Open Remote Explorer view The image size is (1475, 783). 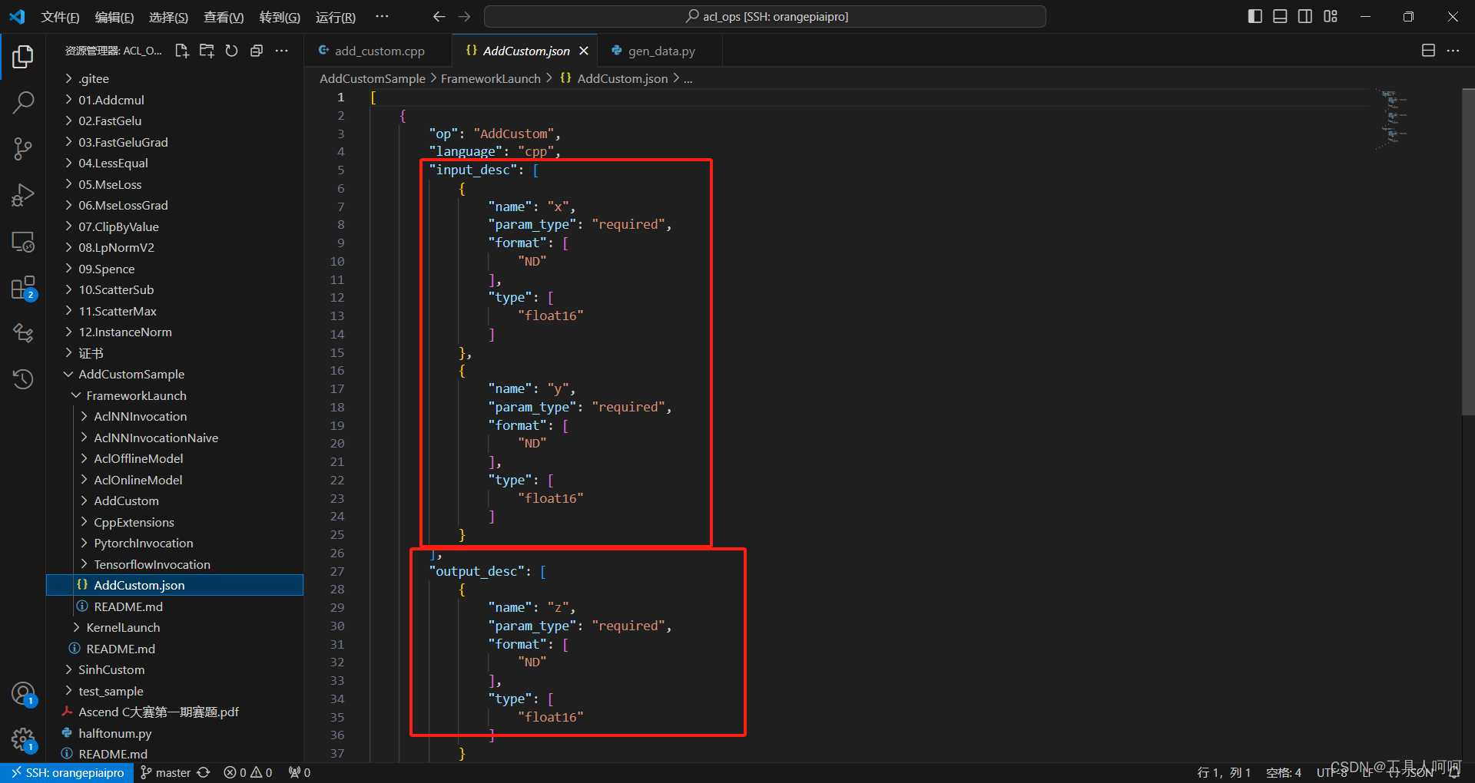click(23, 243)
